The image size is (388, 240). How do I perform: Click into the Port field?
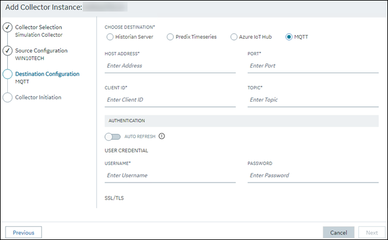[313, 66]
